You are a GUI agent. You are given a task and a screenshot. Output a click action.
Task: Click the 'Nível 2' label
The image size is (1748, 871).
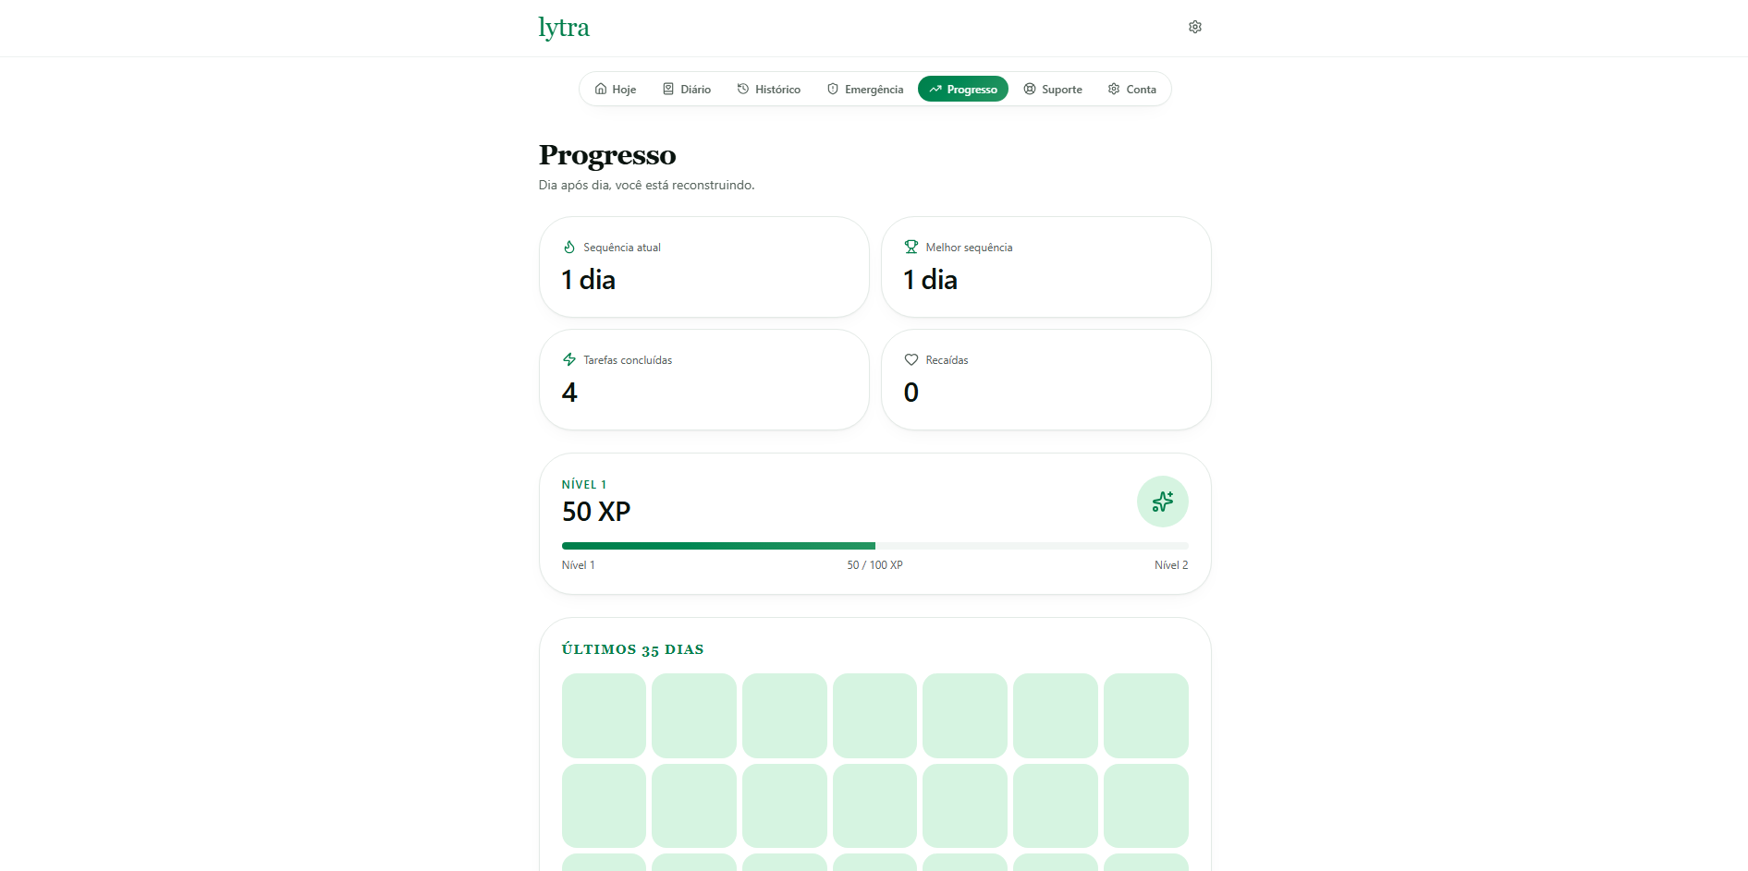coord(1171,565)
